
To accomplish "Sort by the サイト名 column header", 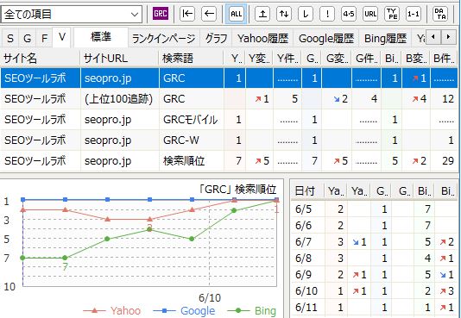I will [41, 59].
